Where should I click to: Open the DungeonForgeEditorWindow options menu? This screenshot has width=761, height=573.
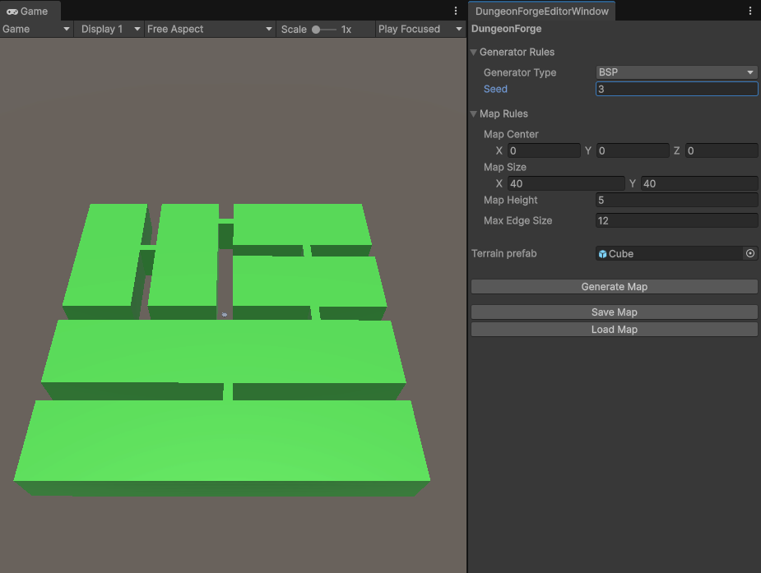(749, 12)
